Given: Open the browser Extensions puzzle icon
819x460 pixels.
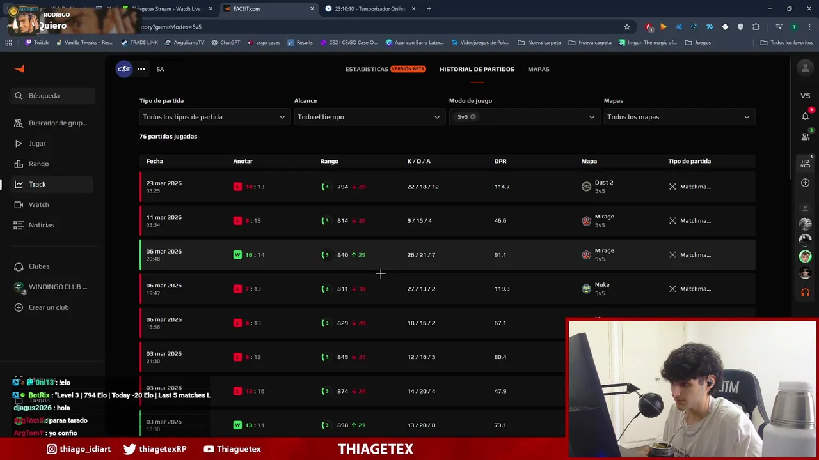Looking at the screenshot, I should point(756,27).
